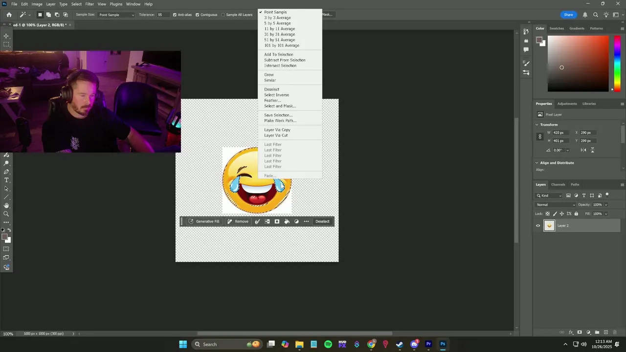Click the foreground color swatch in Color panel
Viewport: 626px width, 352px height.
[x=538, y=40]
